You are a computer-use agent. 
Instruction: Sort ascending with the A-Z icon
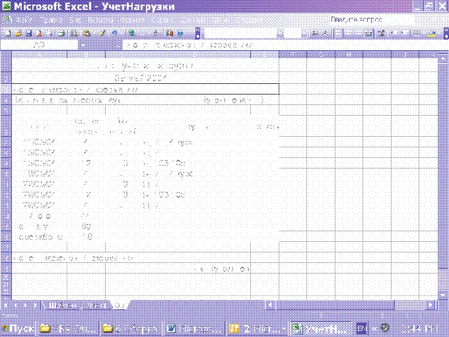[x=156, y=34]
